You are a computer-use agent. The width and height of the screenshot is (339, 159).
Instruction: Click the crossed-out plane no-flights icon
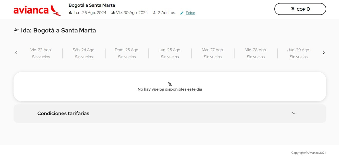[170, 84]
